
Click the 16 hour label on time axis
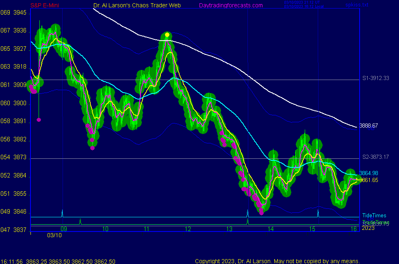click(354, 229)
